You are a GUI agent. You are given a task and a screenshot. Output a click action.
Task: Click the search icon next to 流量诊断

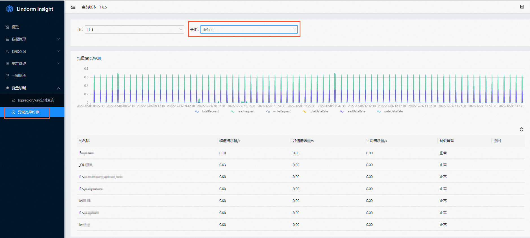[7, 88]
